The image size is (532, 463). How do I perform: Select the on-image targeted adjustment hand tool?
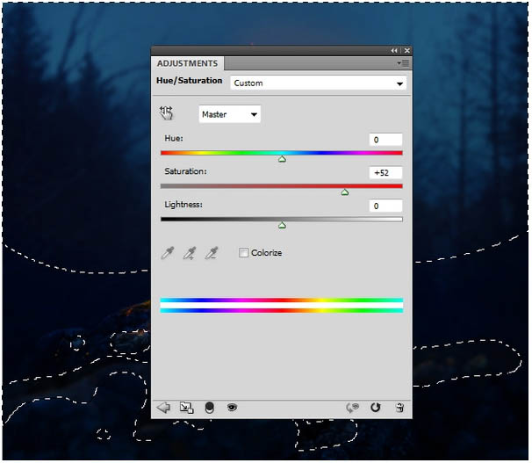tap(166, 113)
